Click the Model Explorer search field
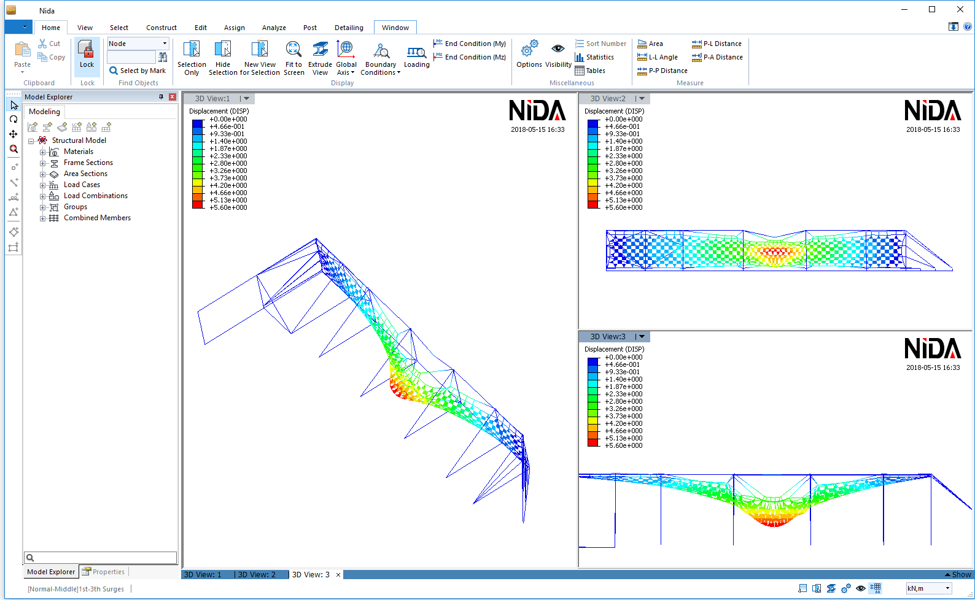 tap(101, 558)
